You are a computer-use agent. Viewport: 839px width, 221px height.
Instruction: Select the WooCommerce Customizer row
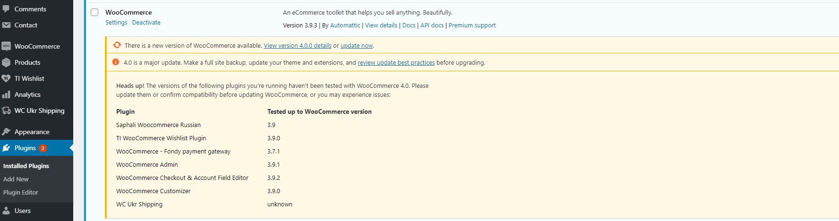click(x=154, y=191)
